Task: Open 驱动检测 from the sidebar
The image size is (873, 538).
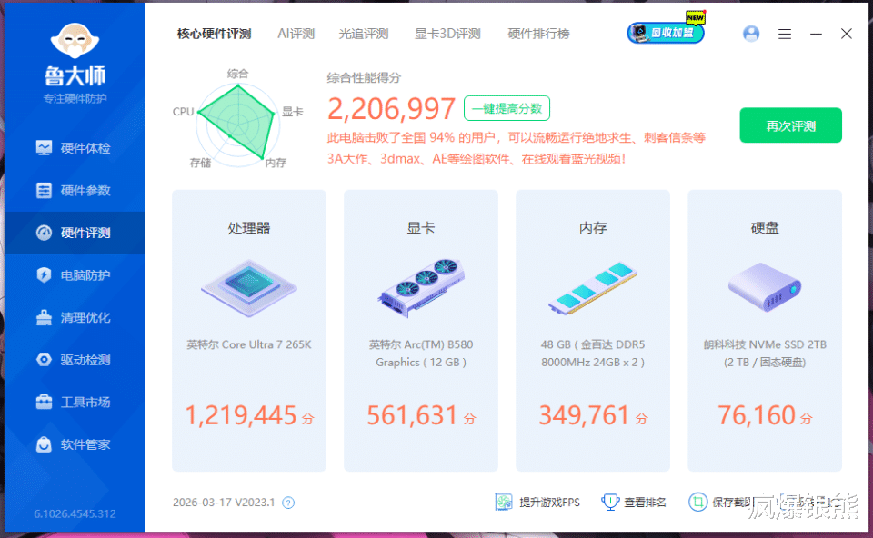Action: coord(75,359)
